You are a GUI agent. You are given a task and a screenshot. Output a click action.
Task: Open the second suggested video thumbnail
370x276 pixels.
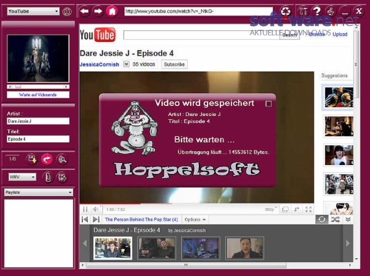[x=339, y=126]
